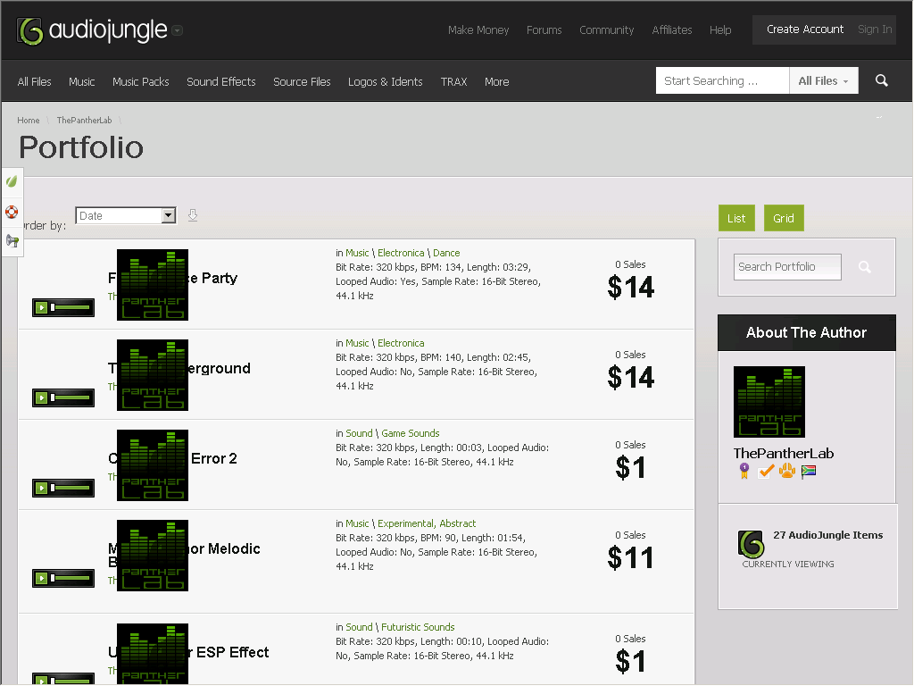
Task: Open the Sound category in the Error 2 row
Action: click(359, 433)
